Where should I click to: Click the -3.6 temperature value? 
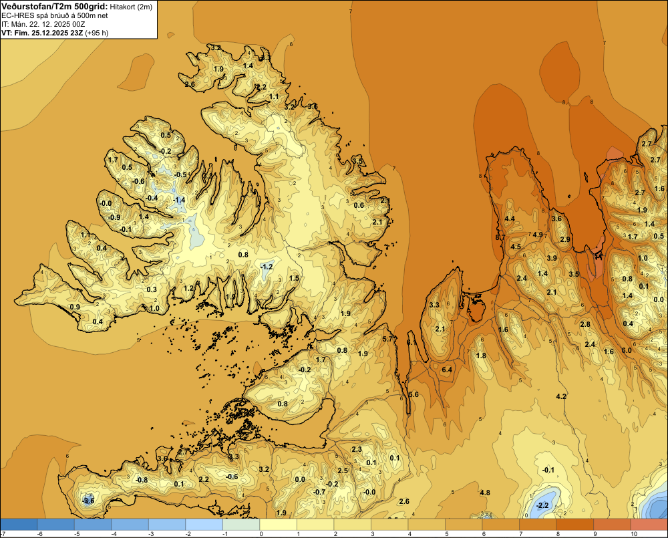[88, 501]
